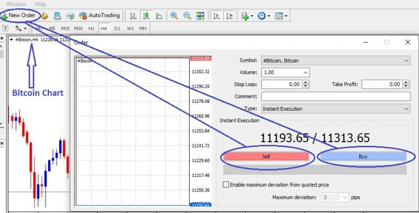Click the Take Profit value field
Image resolution: width=419 pixels, height=213 pixels.
point(382,84)
